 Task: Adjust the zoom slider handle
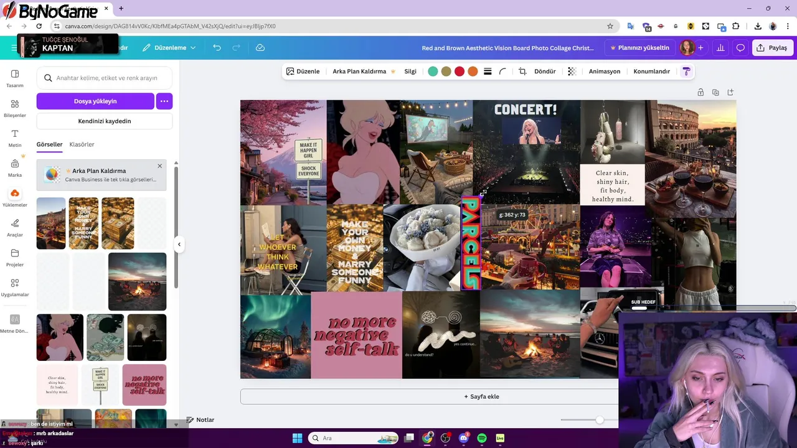point(600,420)
